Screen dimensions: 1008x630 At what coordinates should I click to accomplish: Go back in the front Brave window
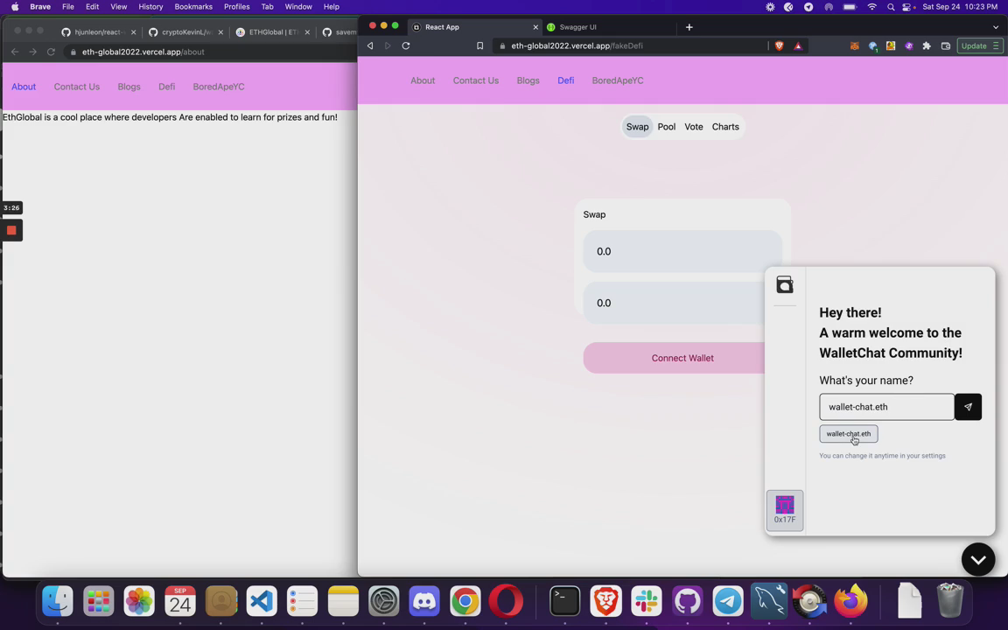[x=369, y=45]
